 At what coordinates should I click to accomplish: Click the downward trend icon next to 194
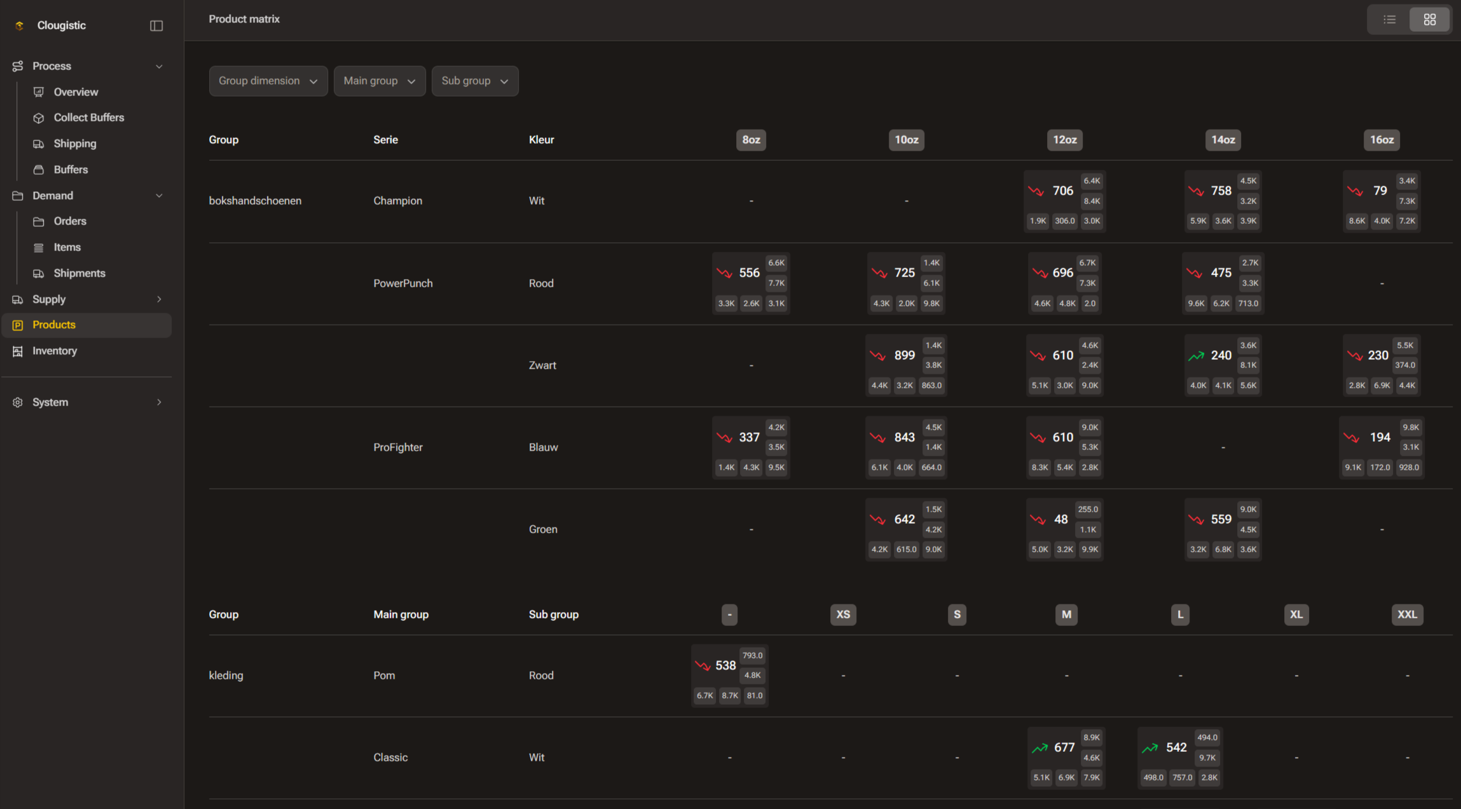(1352, 438)
